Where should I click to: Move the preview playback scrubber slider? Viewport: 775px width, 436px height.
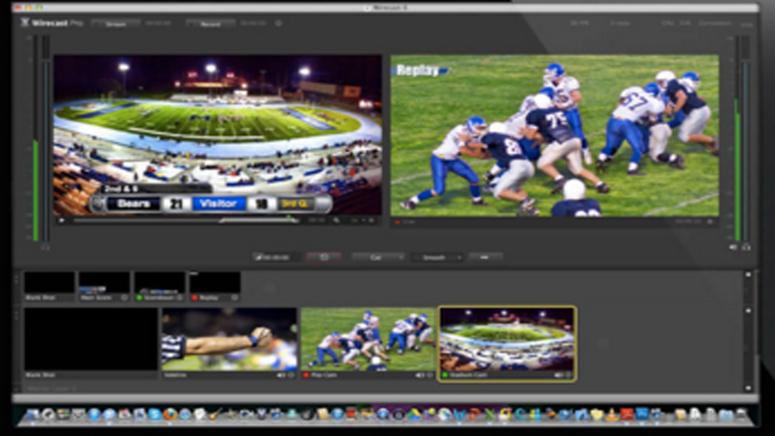tap(186, 220)
